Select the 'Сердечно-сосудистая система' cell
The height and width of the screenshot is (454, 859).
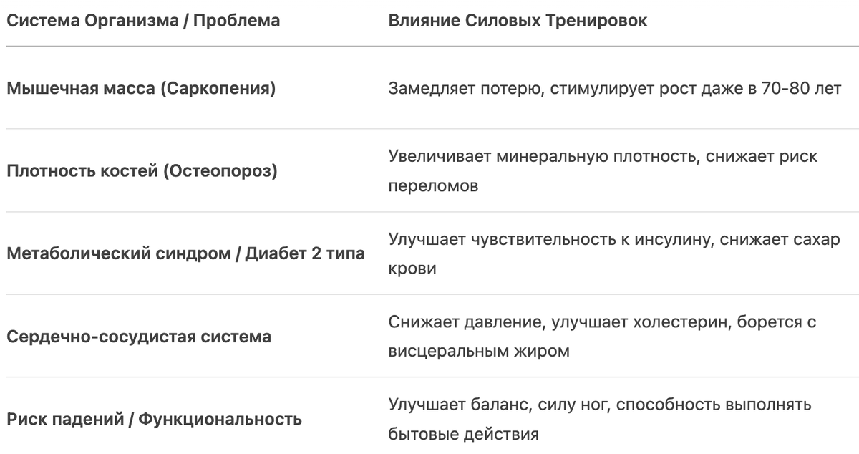click(139, 337)
